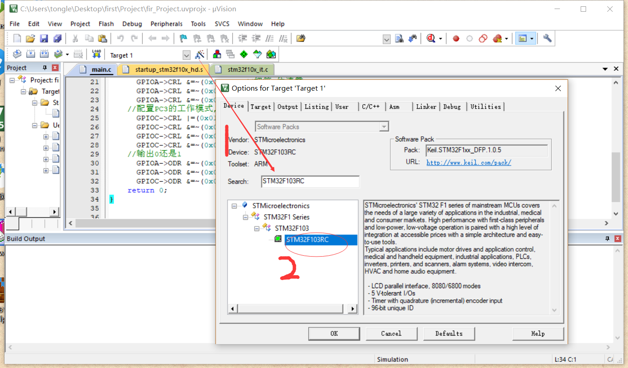The height and width of the screenshot is (368, 628).
Task: Switch to the C/C++ options tab
Action: 371,107
